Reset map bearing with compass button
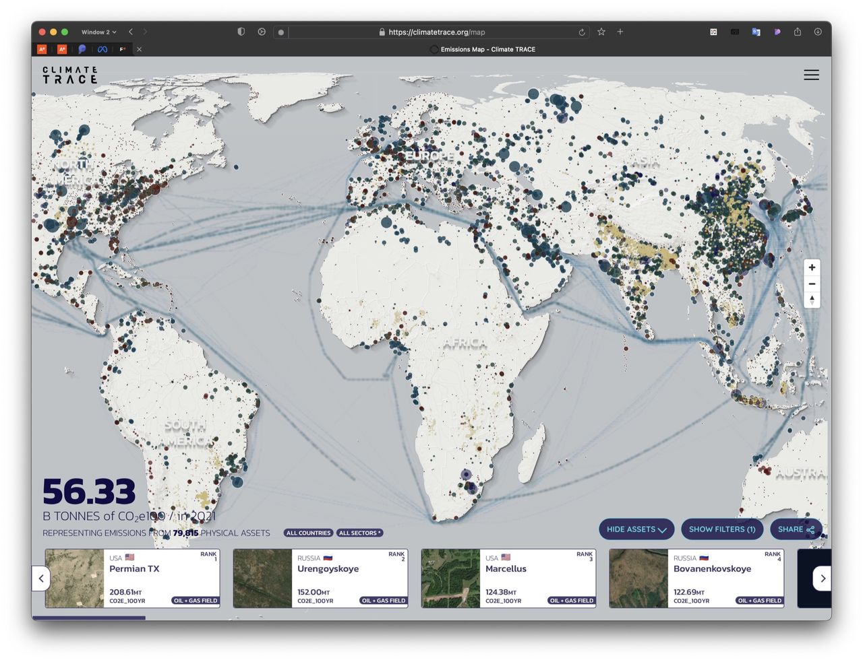The image size is (863, 662). (812, 300)
